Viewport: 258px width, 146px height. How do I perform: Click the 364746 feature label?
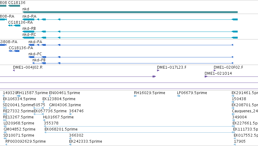click(76, 111)
